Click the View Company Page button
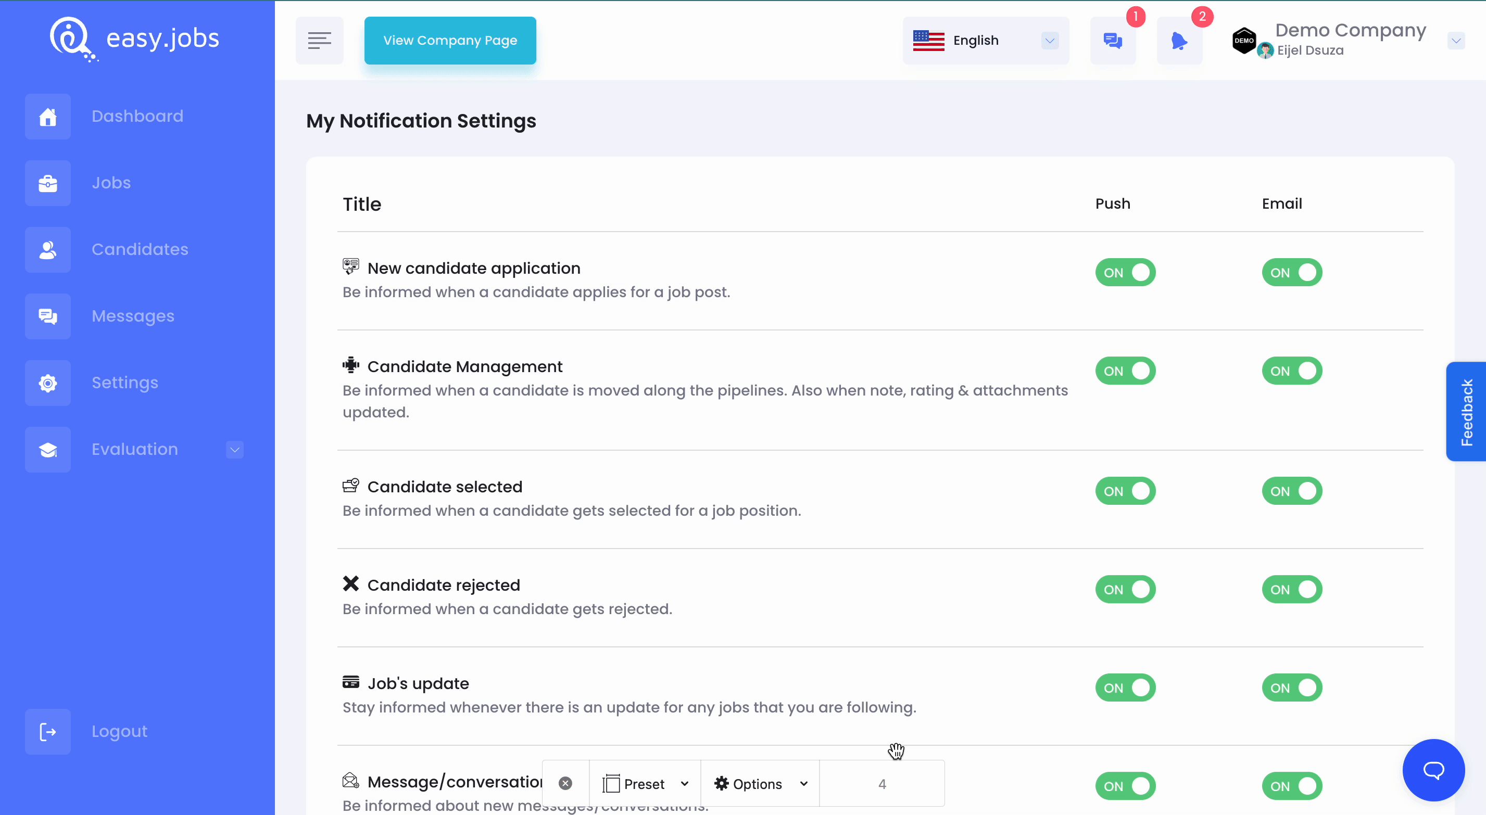The height and width of the screenshot is (815, 1486). [450, 40]
